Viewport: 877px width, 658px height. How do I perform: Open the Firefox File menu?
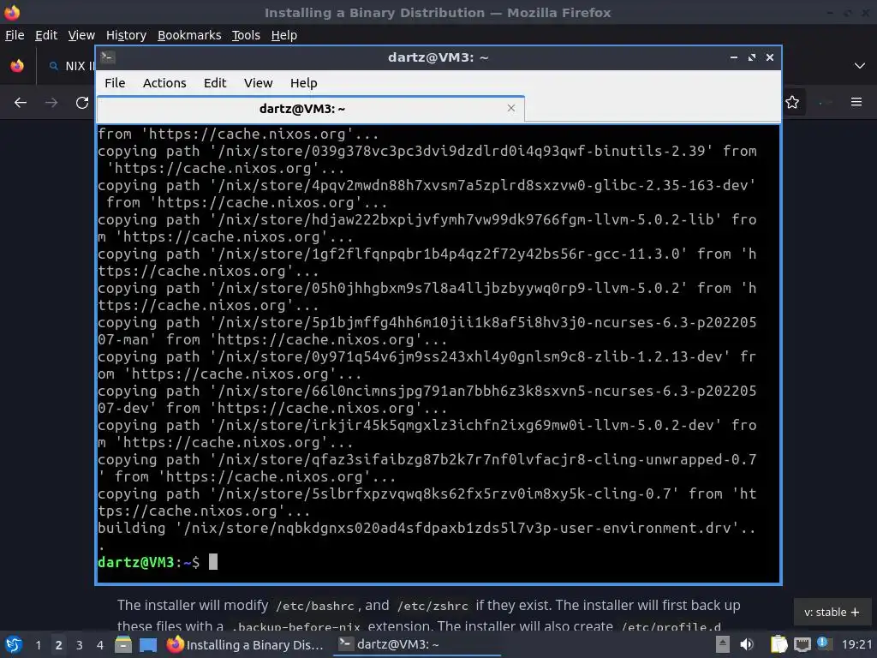click(x=15, y=35)
